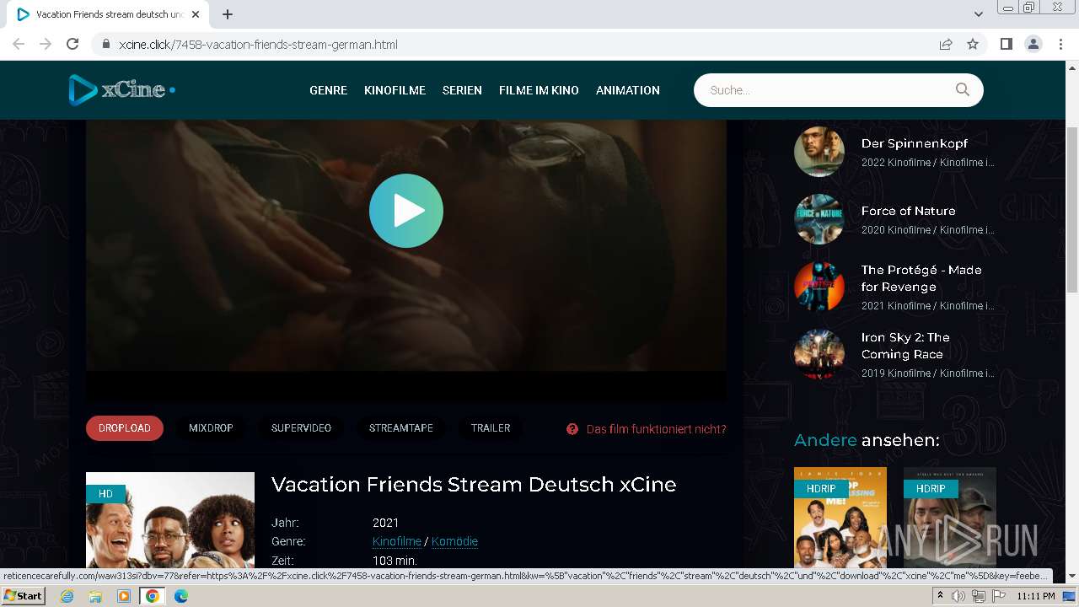Open the Windows Start menu
This screenshot has width=1079, height=607.
(23, 596)
